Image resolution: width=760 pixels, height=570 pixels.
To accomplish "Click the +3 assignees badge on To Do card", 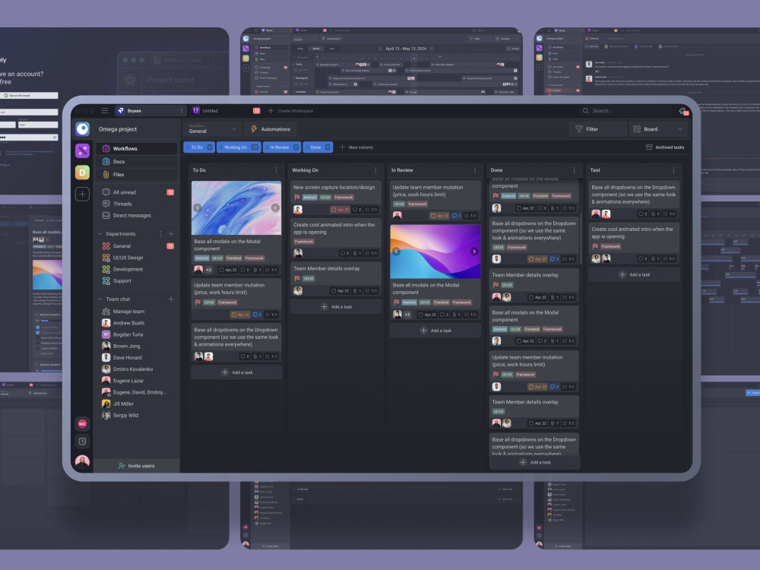I will click(x=208, y=270).
